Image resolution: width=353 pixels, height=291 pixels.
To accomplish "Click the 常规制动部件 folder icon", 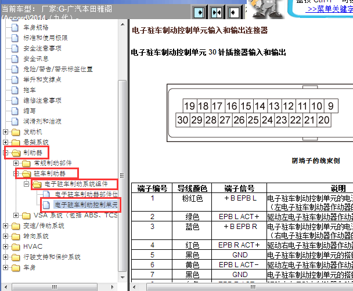I will coord(26,163).
